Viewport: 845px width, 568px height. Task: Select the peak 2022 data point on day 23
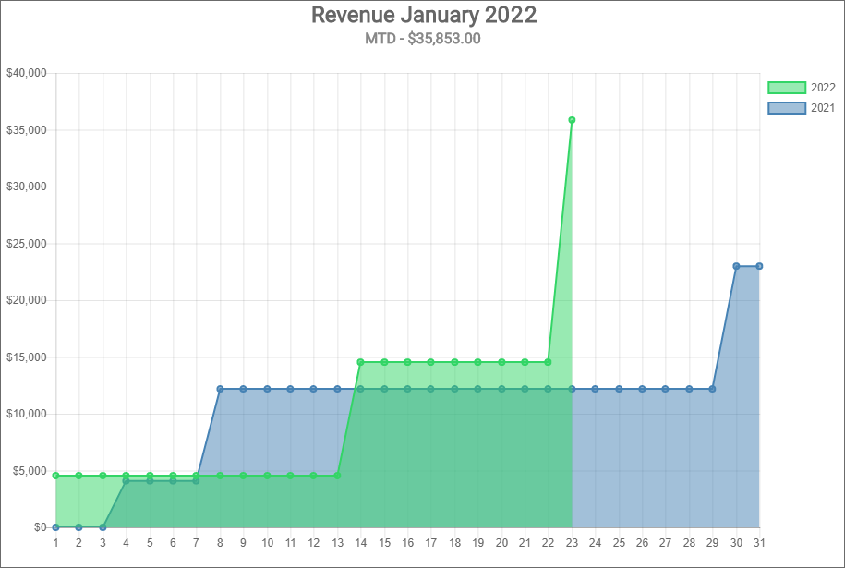[571, 118]
